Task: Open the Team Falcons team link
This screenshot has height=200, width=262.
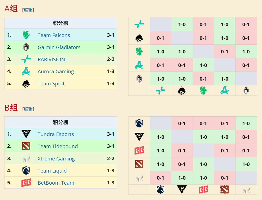Action: point(54,35)
